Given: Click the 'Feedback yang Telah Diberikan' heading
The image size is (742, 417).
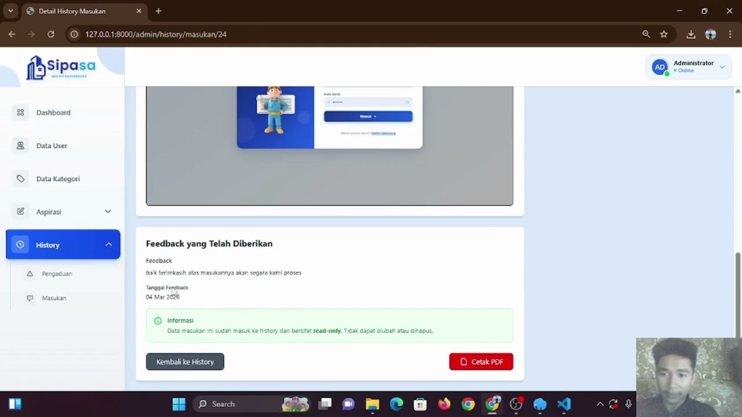Looking at the screenshot, I should pyautogui.click(x=209, y=243).
